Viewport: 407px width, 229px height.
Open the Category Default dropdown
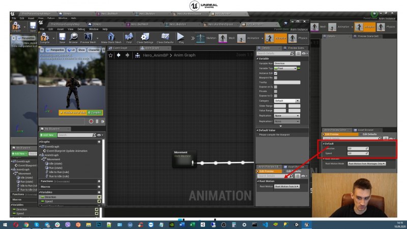coord(287,101)
